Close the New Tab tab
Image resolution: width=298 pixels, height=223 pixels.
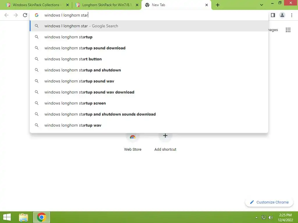pos(207,5)
